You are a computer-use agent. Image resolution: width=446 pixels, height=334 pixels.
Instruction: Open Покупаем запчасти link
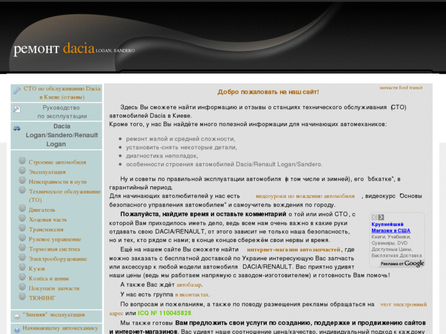coord(54,288)
